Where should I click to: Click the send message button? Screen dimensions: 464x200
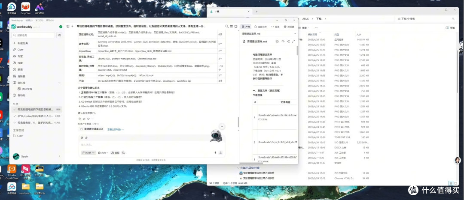click(x=220, y=153)
